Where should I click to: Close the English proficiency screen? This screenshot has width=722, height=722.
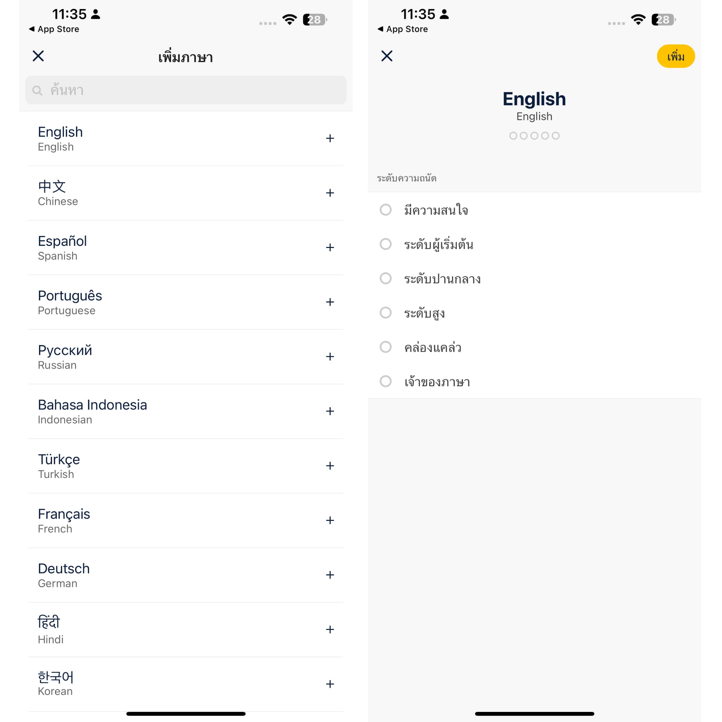coord(387,56)
